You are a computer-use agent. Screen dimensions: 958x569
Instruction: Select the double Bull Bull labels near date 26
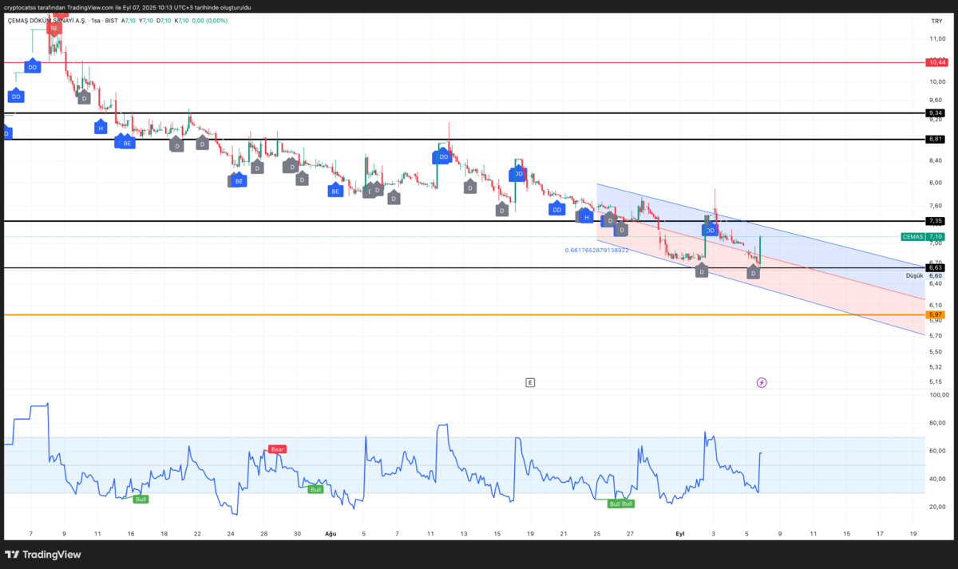click(621, 504)
